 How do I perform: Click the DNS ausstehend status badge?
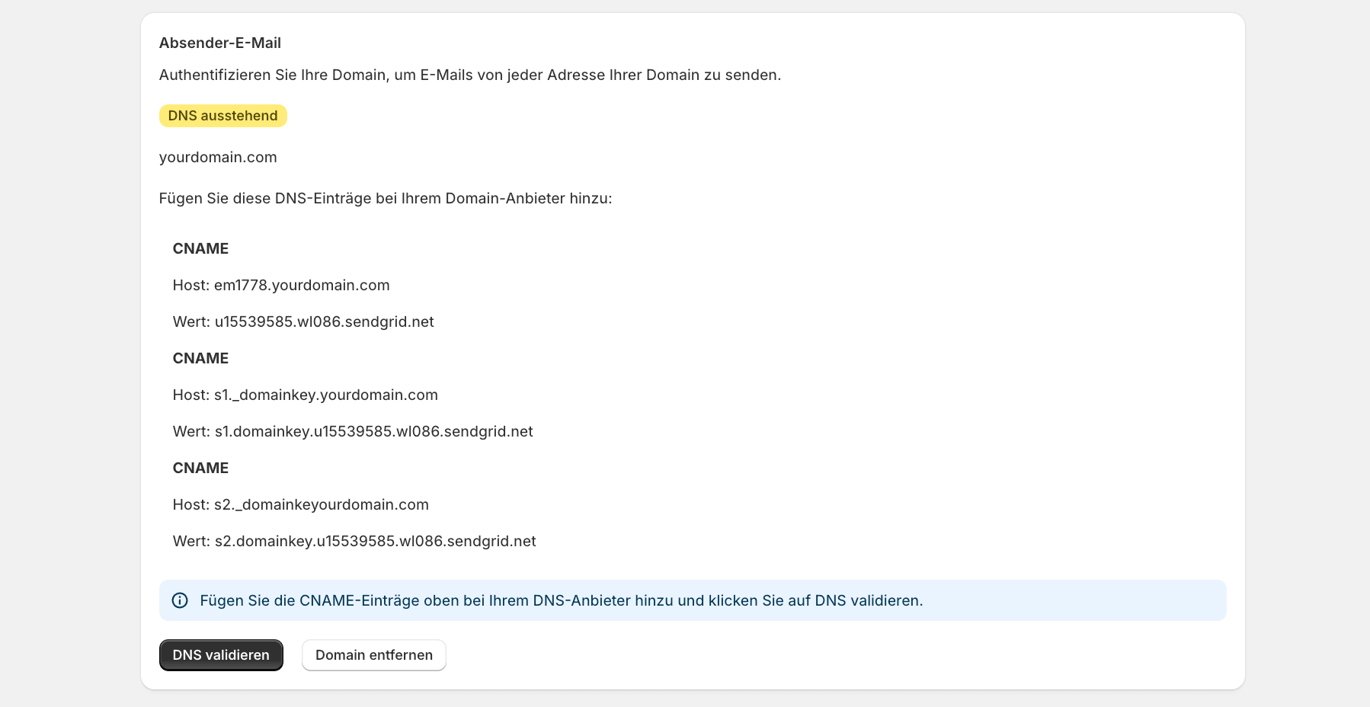coord(222,116)
